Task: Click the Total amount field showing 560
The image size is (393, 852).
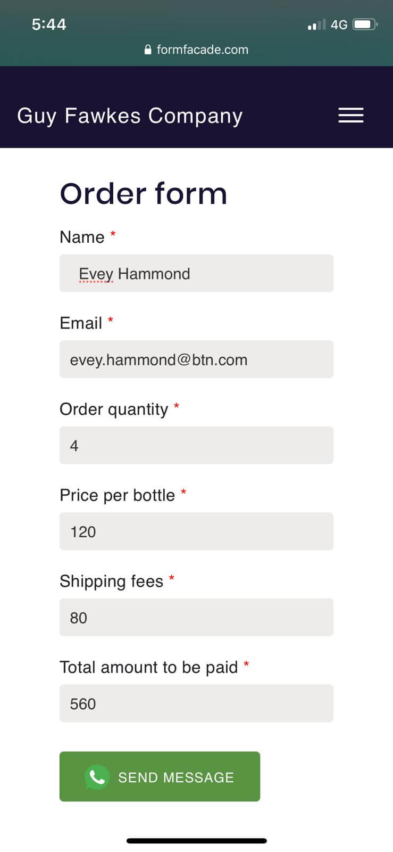Action: point(196,703)
